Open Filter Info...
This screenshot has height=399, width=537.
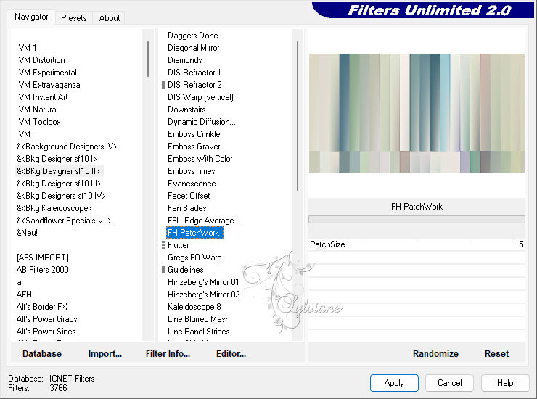point(168,354)
